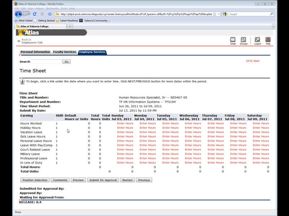Viewport: 289px width, 216px height.
Task: Enter Hours for Personal Leave Hours on Thursday
Action: [216, 141]
